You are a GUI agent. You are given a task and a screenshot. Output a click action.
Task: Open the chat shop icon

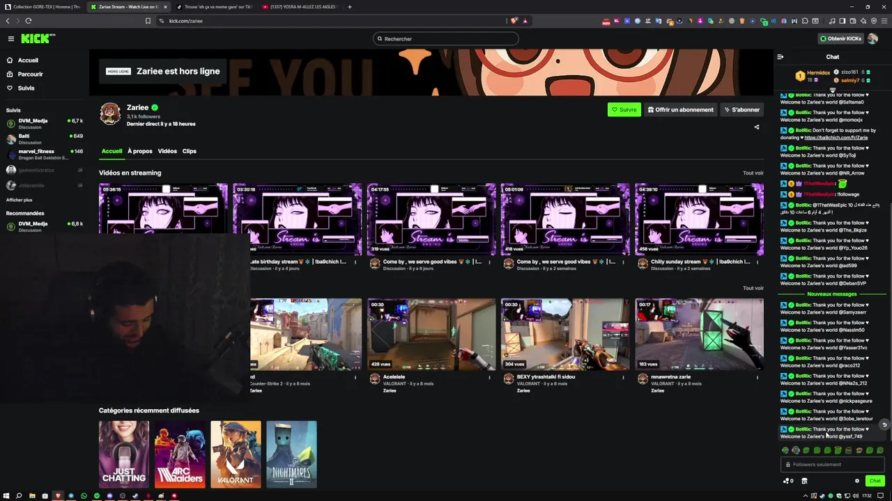coord(804,481)
